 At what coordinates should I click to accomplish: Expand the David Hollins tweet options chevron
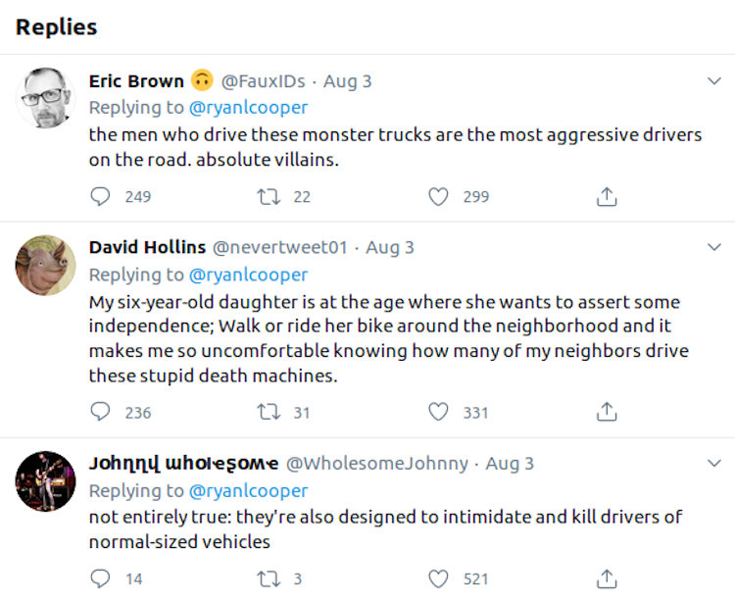click(714, 247)
